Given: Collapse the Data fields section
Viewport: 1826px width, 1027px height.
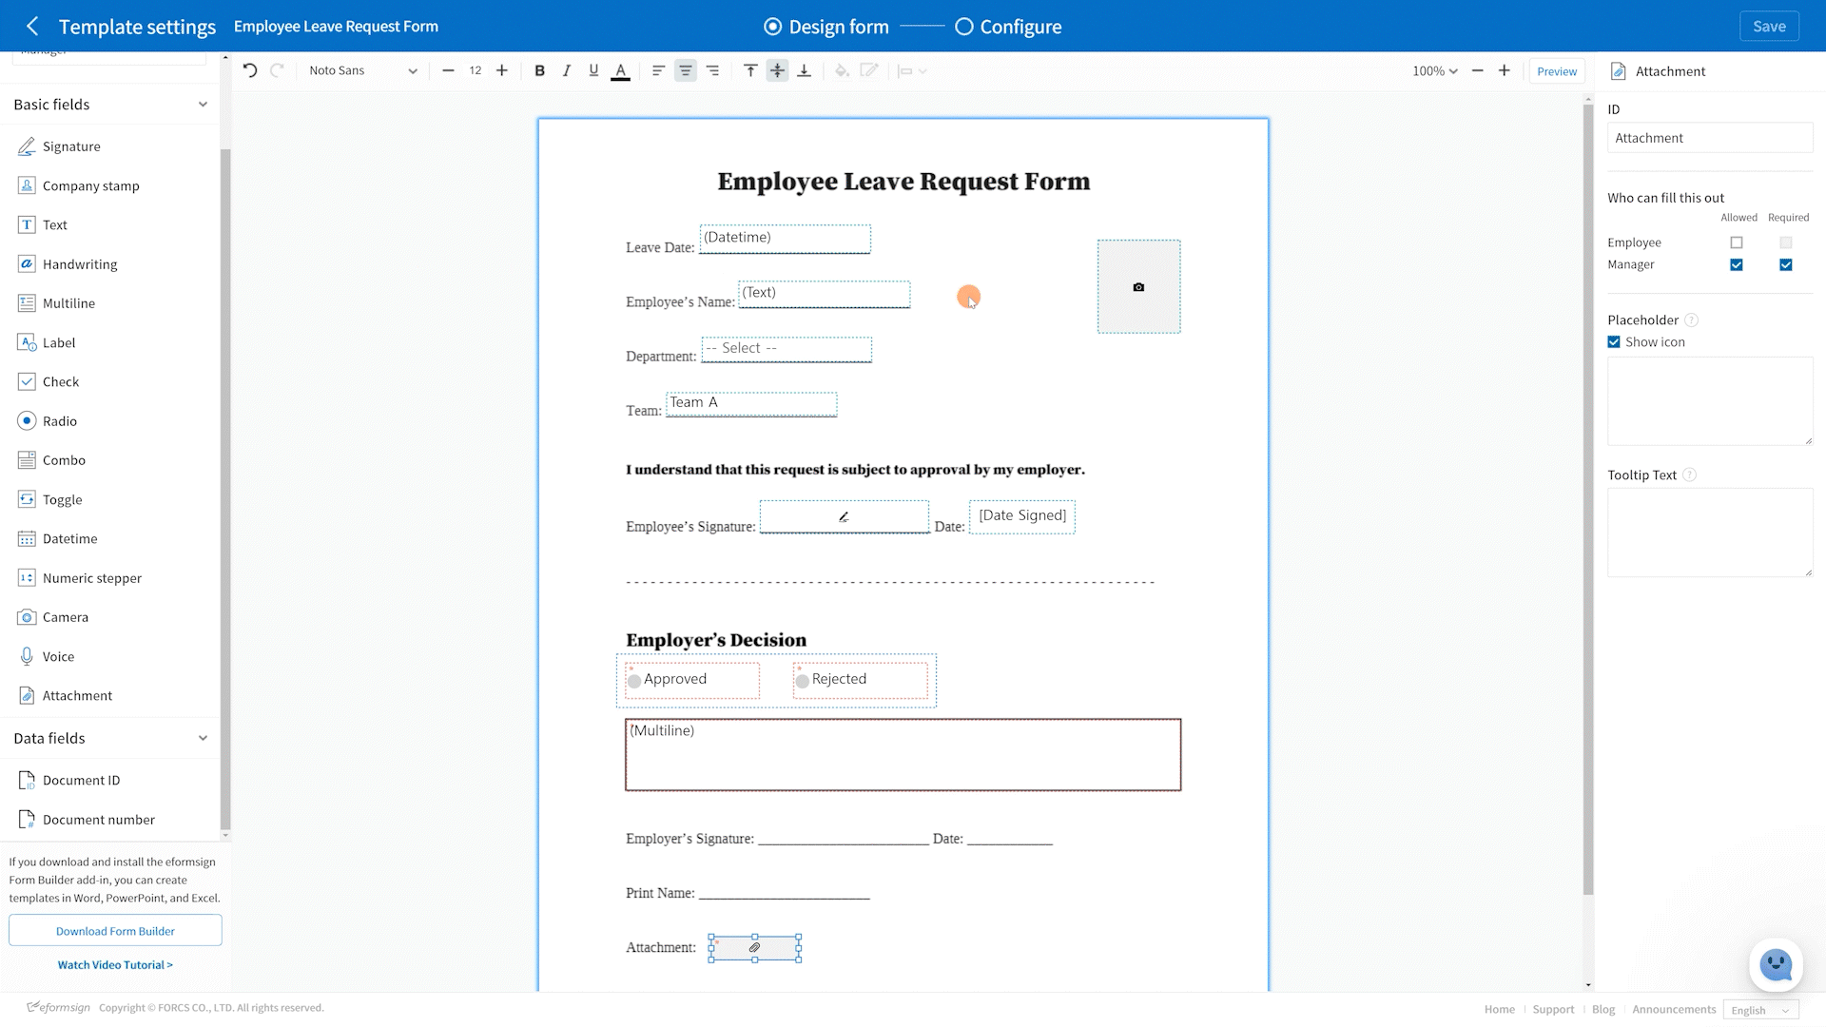Looking at the screenshot, I should 203,738.
